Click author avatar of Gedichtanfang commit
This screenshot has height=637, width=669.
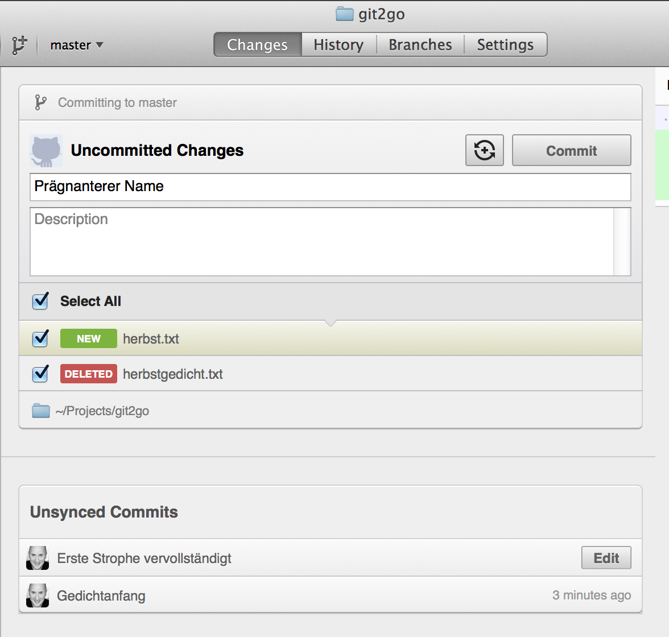pyautogui.click(x=38, y=595)
